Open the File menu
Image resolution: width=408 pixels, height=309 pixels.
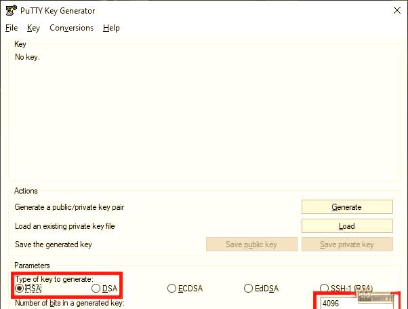pos(12,28)
